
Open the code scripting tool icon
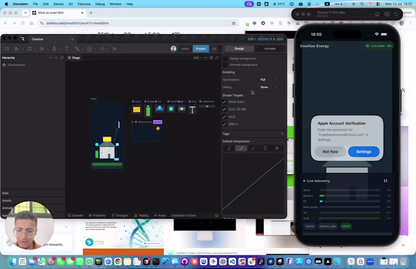(102, 49)
